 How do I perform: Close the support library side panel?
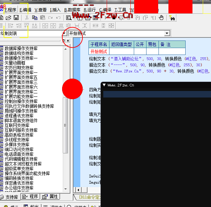coord(68,41)
